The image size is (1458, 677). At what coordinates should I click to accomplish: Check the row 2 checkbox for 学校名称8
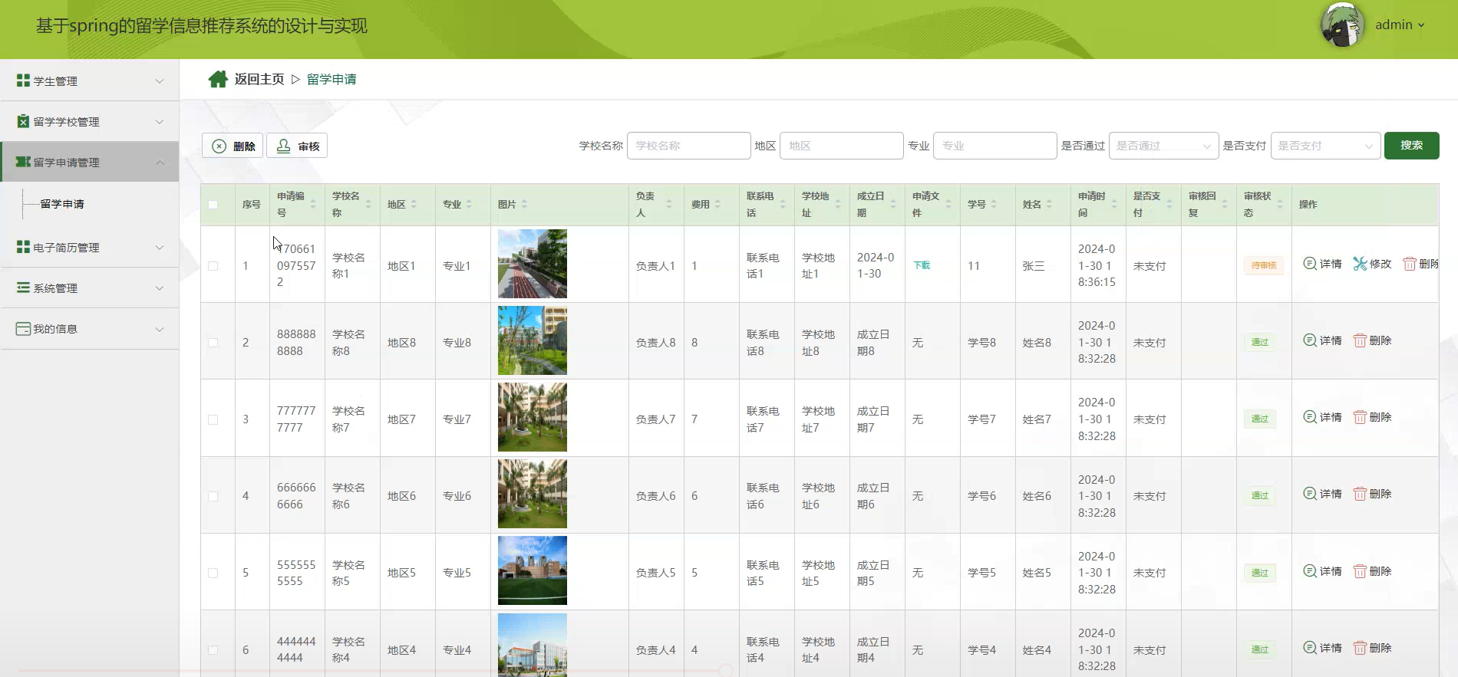click(x=213, y=343)
